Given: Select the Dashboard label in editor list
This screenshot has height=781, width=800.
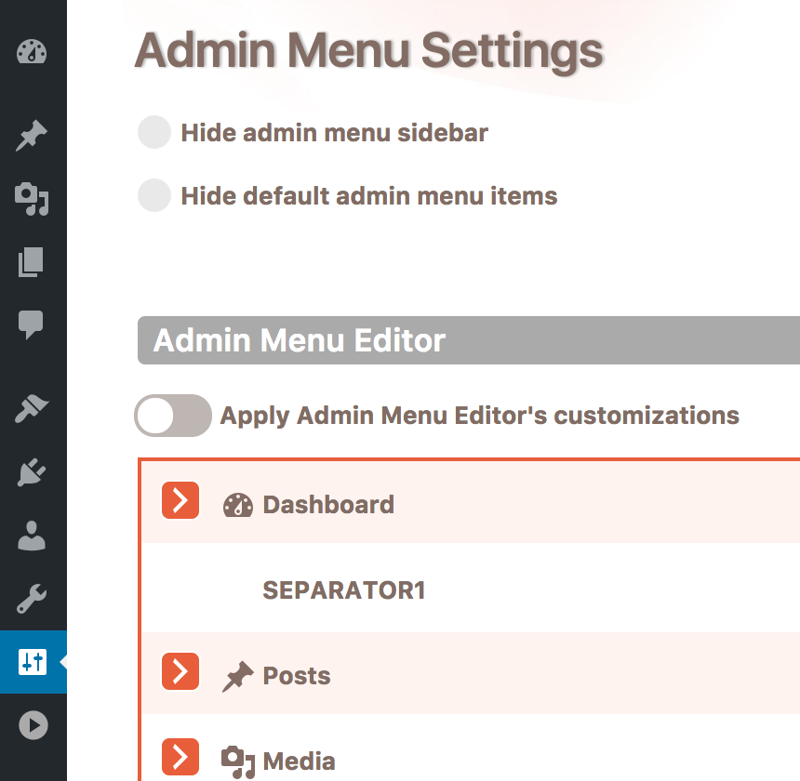Looking at the screenshot, I should [x=328, y=505].
